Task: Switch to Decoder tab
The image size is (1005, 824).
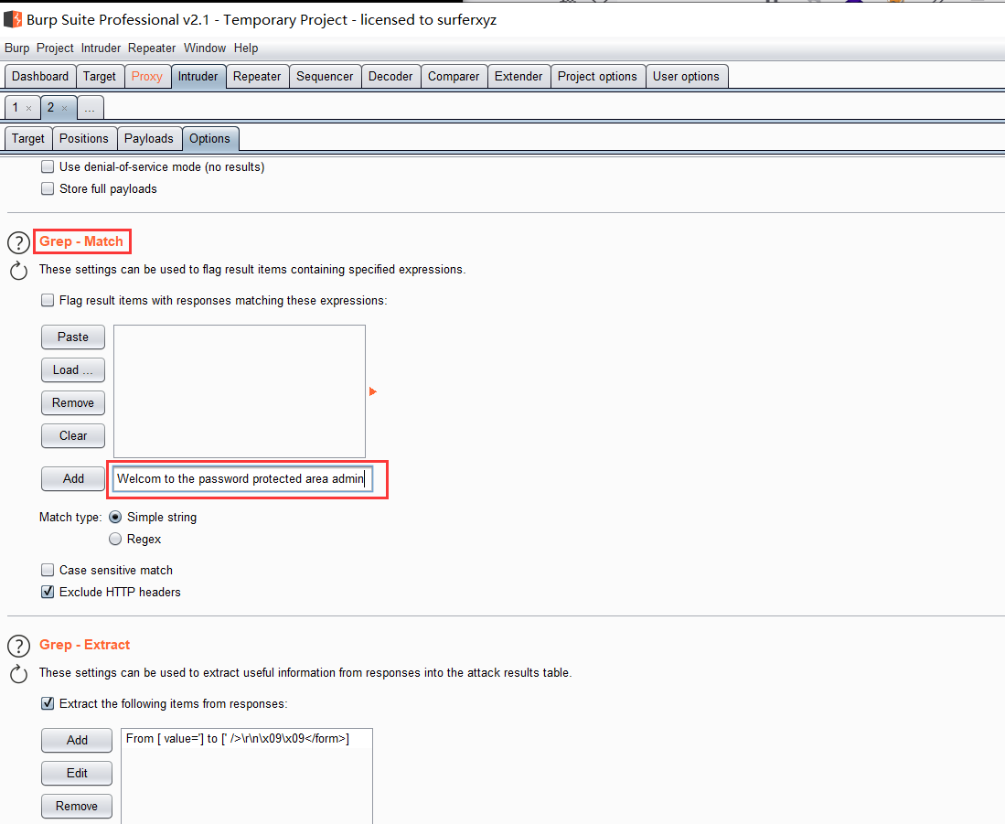Action: [390, 76]
